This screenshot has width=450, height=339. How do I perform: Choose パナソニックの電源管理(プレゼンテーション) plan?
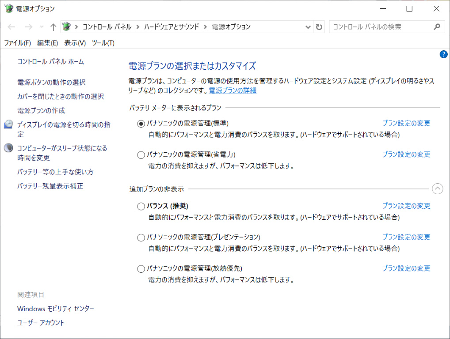[x=141, y=237]
